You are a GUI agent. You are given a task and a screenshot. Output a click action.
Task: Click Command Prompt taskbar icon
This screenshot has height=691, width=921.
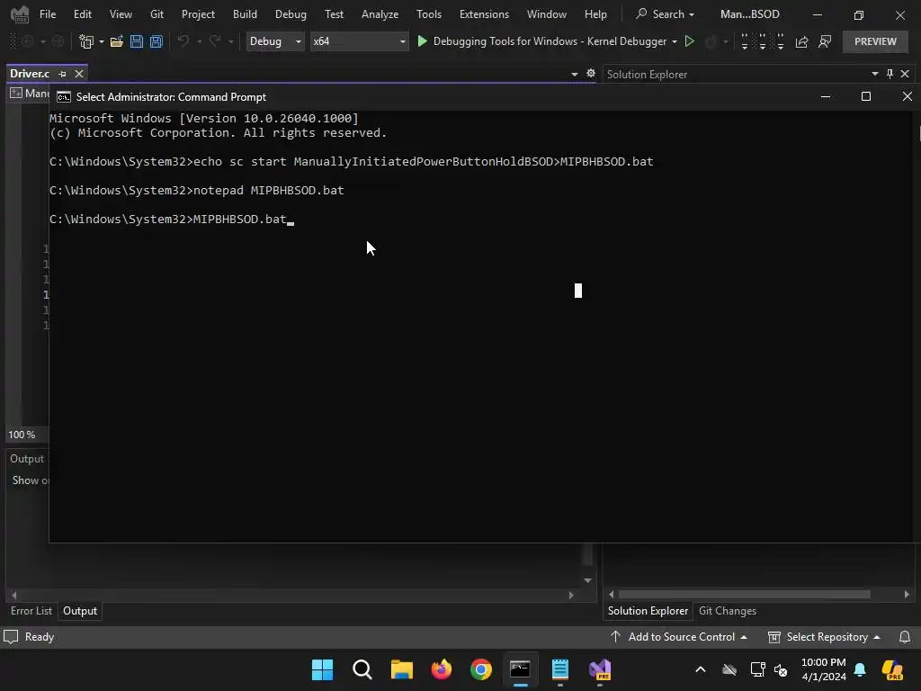pyautogui.click(x=521, y=669)
